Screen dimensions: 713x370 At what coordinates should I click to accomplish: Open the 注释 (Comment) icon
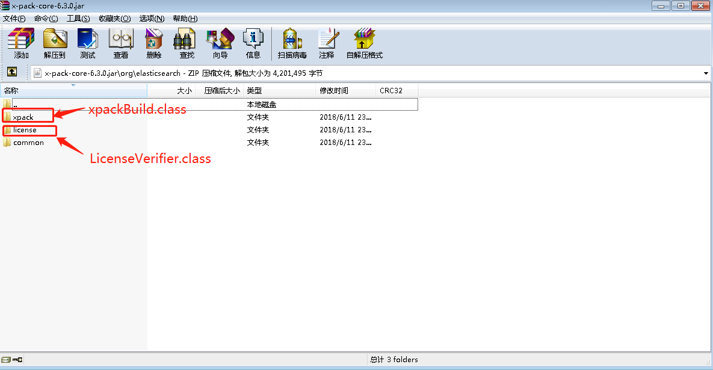pos(328,43)
